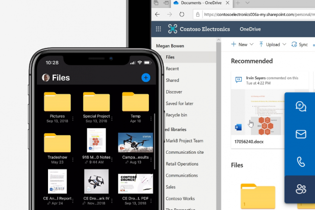This screenshot has width=315, height=210.
Task: Open the app launcher waffle icon
Action: click(x=158, y=29)
